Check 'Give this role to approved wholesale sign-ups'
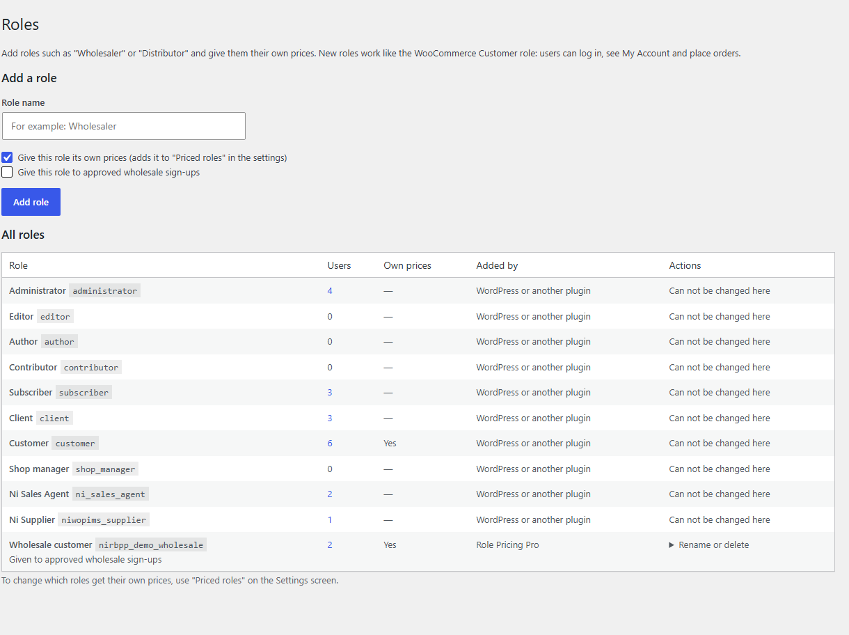The image size is (849, 635). pos(7,172)
